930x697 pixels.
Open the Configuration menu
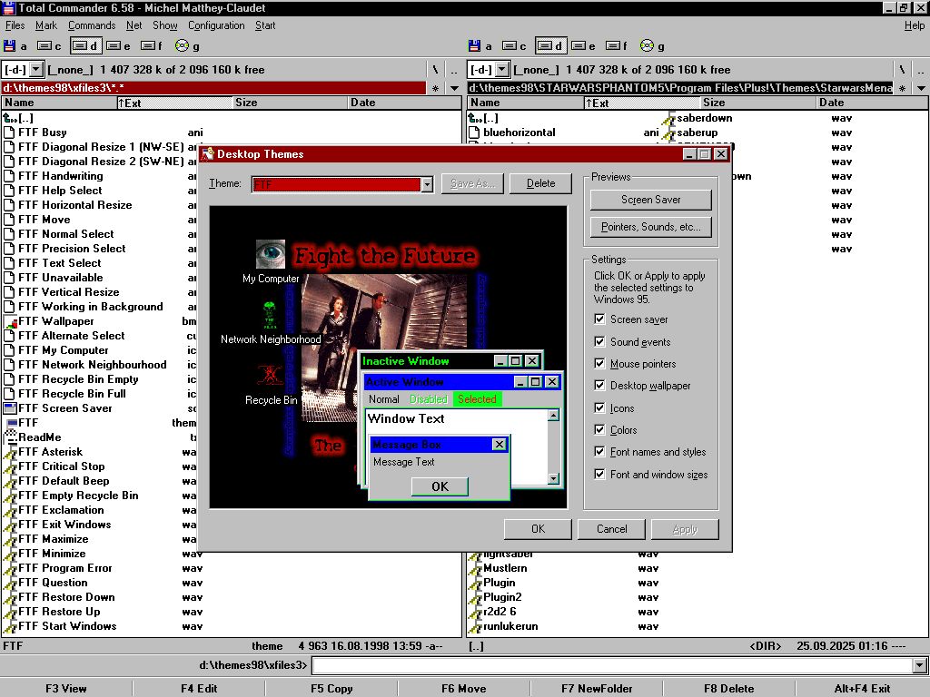coord(216,25)
